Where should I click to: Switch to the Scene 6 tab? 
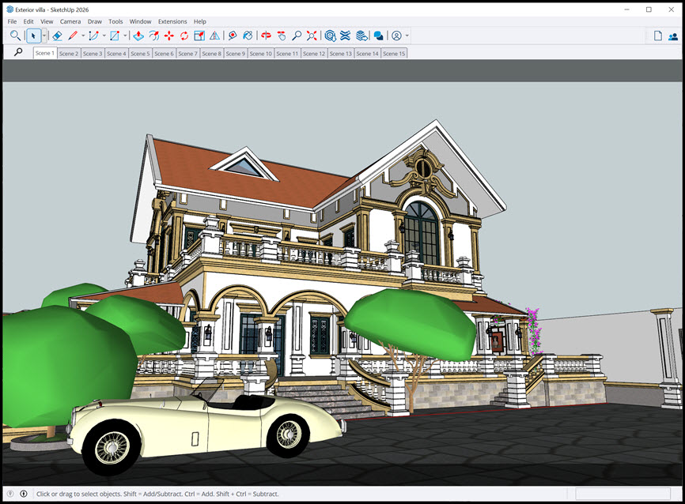(165, 53)
